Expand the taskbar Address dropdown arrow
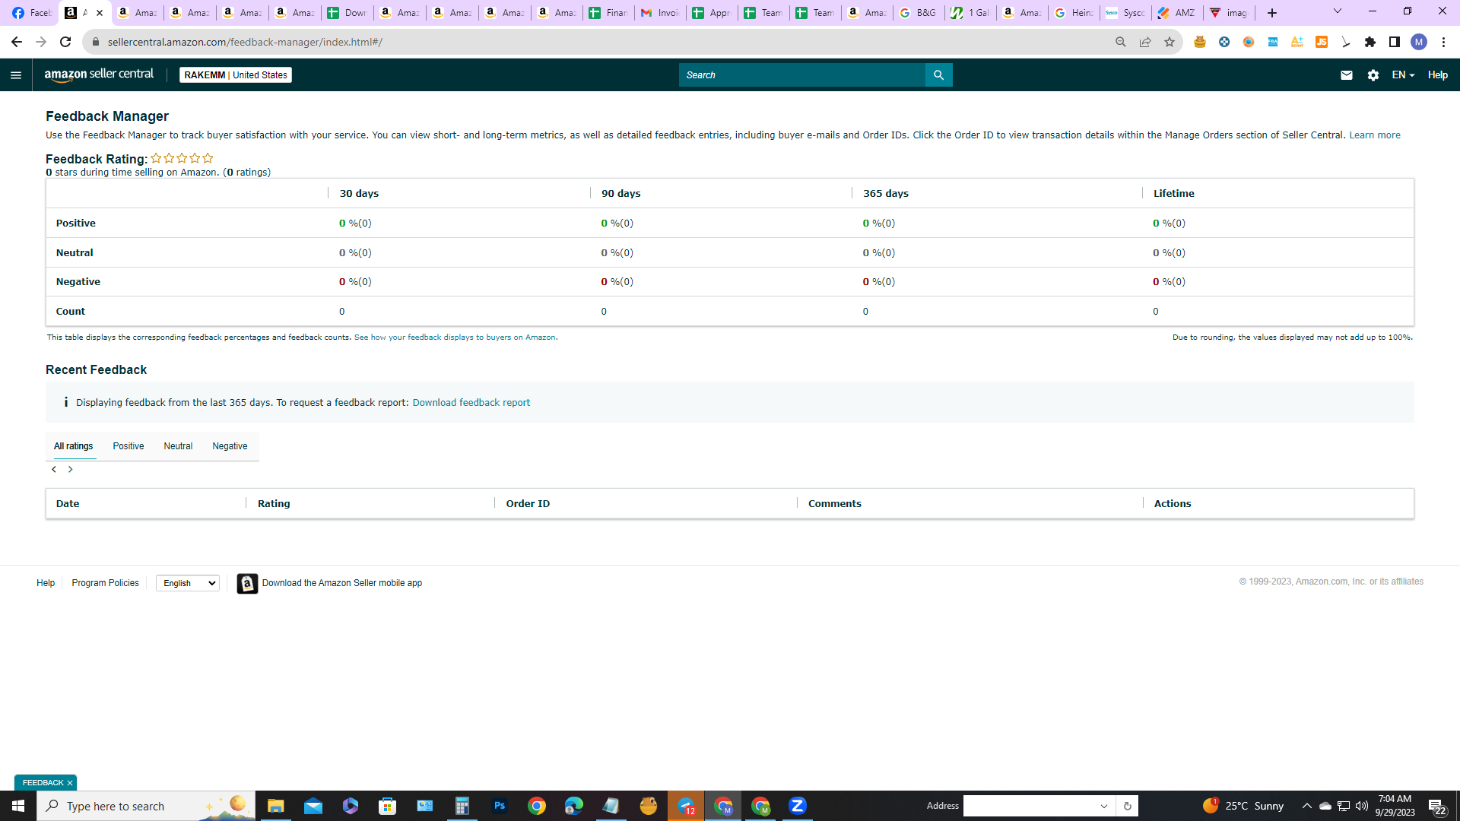 tap(1104, 806)
